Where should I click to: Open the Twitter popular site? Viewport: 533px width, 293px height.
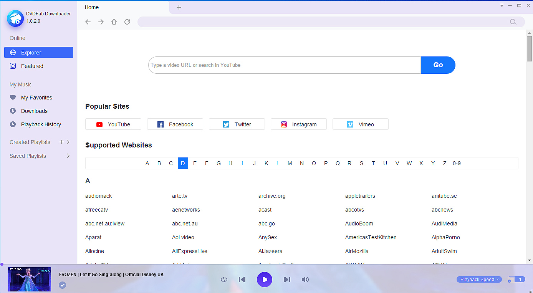(237, 124)
